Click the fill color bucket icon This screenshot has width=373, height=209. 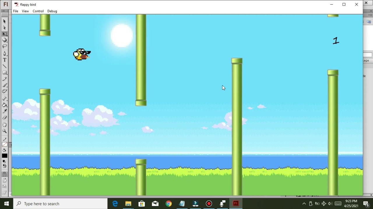click(4, 150)
